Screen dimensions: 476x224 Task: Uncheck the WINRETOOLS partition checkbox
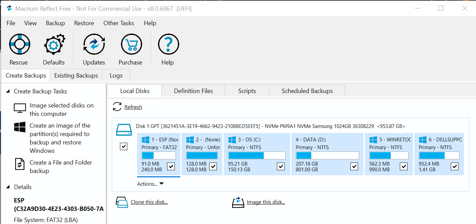point(404,166)
